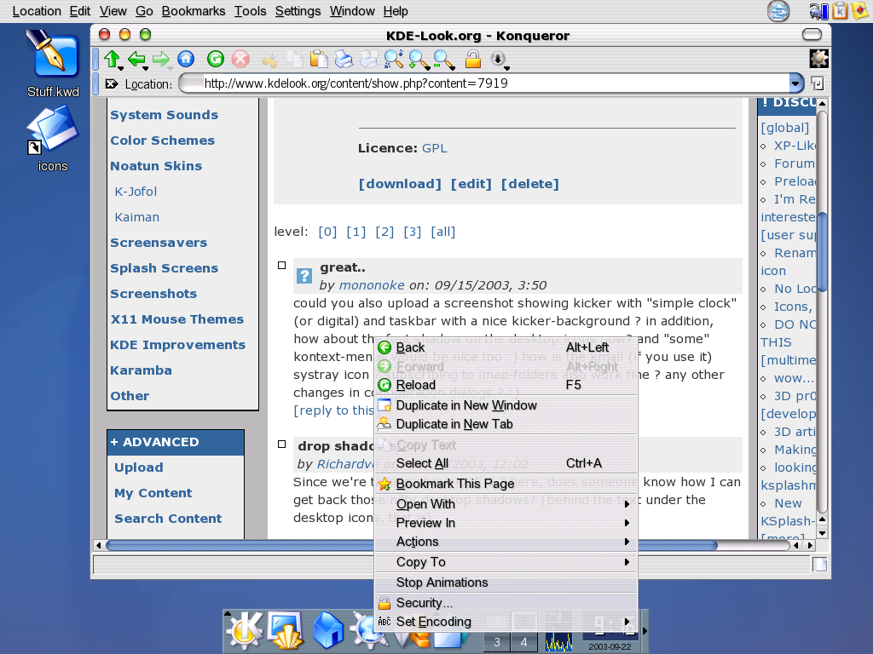Click the red Stop loading icon
Screen dimensions: 873x654
click(x=240, y=59)
